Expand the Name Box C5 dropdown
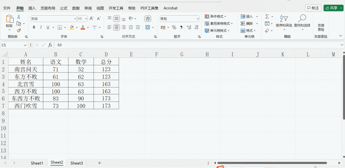The image size is (345, 168). tap(25, 45)
